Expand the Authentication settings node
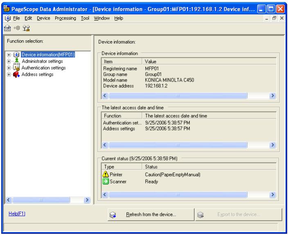 click(9, 68)
